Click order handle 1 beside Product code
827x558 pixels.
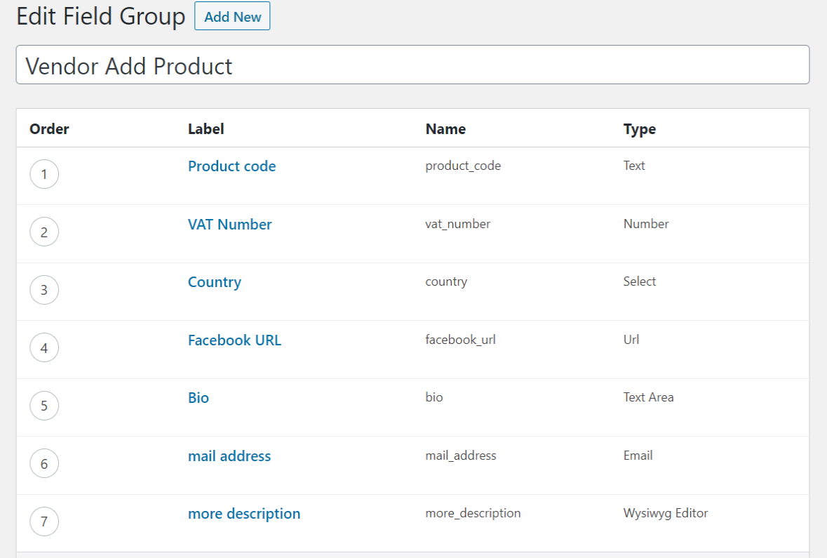pos(44,174)
